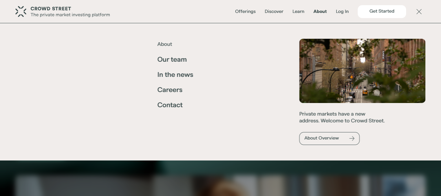Visit the Careers page
The width and height of the screenshot is (441, 196).
(170, 90)
